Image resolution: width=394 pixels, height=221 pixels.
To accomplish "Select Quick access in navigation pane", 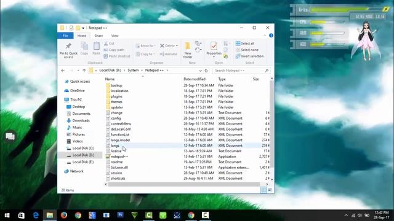I will pos(78,82).
